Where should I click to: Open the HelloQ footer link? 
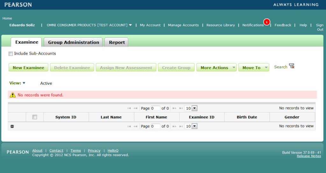pyautogui.click(x=113, y=150)
